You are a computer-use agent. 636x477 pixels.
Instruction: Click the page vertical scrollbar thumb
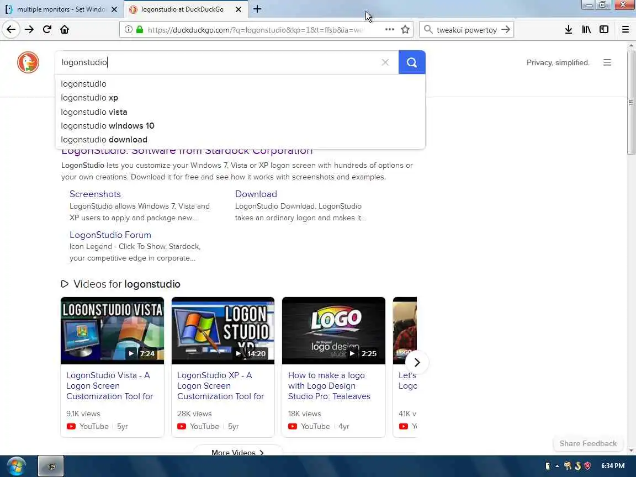pyautogui.click(x=631, y=103)
